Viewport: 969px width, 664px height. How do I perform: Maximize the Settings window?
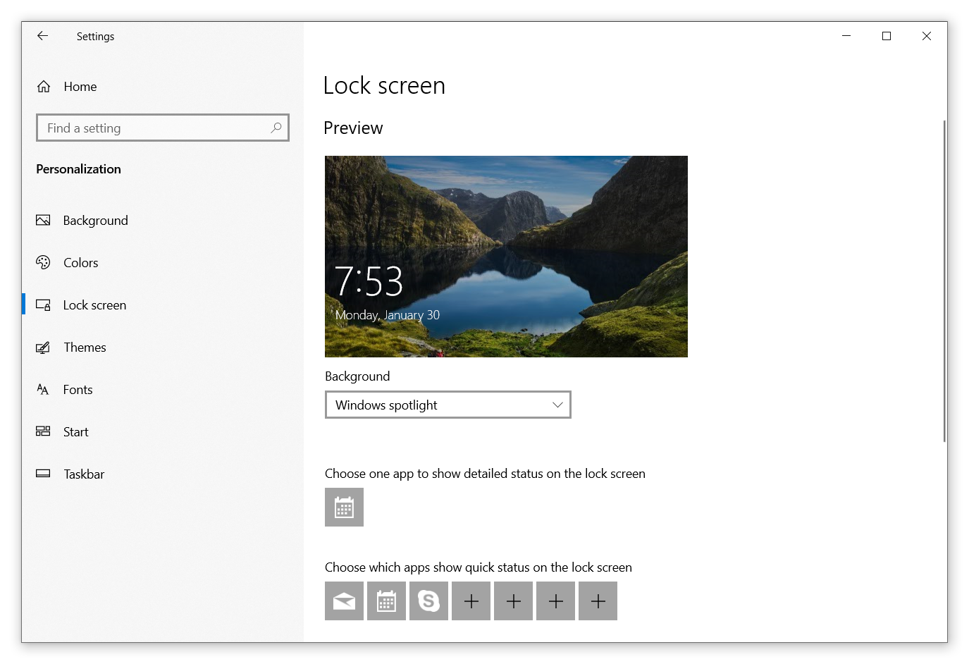[x=887, y=36]
